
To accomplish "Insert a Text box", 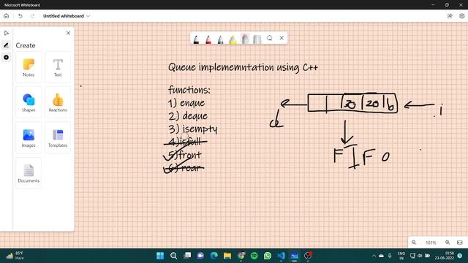I will click(58, 67).
